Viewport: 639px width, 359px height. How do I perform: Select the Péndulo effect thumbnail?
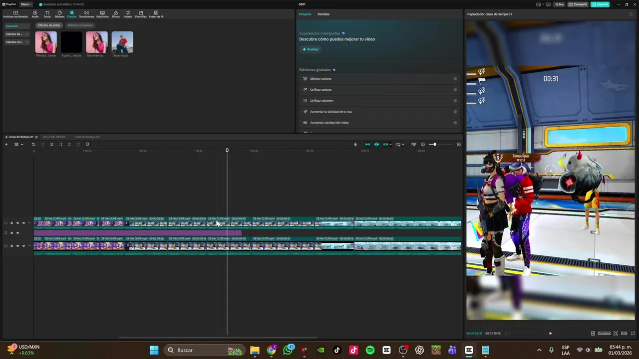click(46, 42)
